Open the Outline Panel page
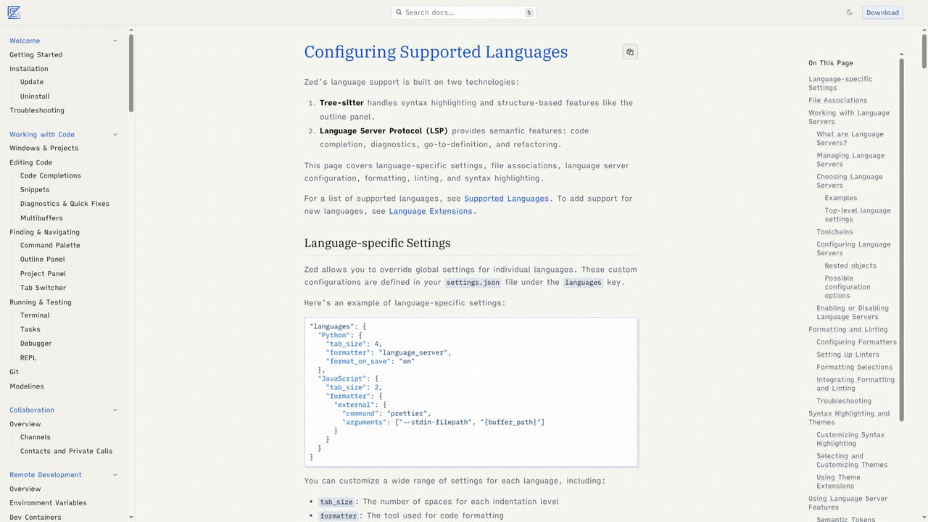This screenshot has height=522, width=928. (43, 259)
